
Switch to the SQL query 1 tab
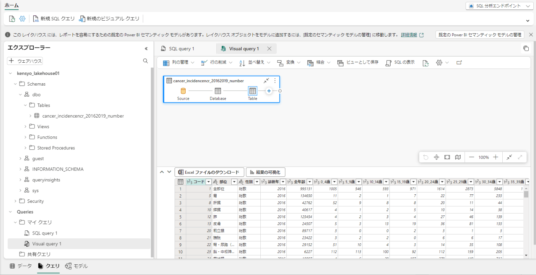[182, 49]
